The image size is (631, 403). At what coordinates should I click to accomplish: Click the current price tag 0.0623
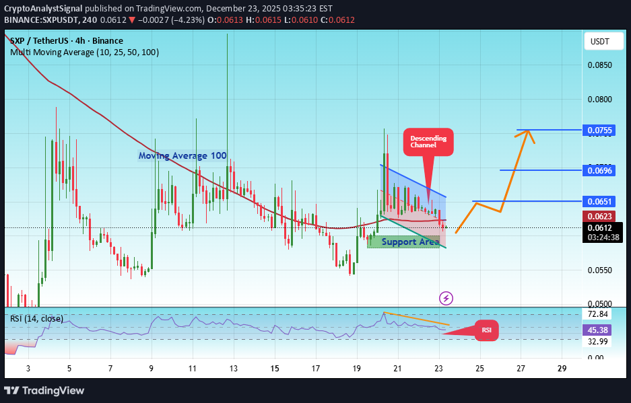(598, 217)
